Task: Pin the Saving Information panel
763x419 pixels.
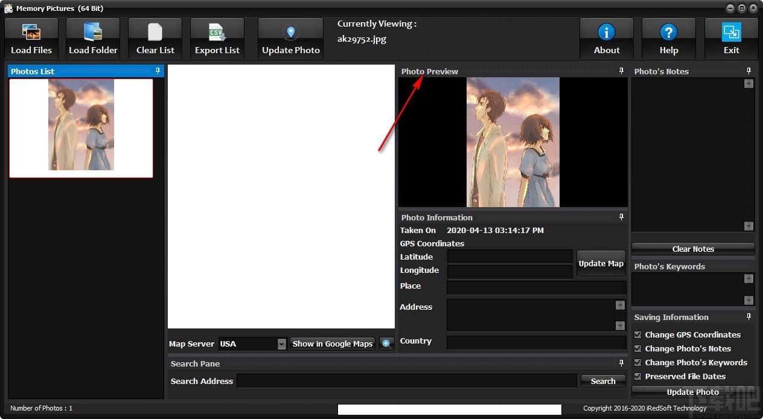Action: coord(749,317)
